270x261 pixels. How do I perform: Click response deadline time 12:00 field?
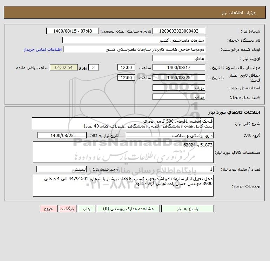pyautogui.click(x=126, y=68)
